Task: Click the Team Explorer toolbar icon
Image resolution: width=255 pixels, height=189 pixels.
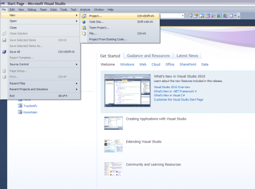Action: click(x=201, y=16)
